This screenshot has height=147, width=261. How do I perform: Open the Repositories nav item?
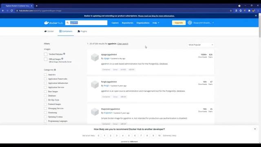[x=128, y=23]
